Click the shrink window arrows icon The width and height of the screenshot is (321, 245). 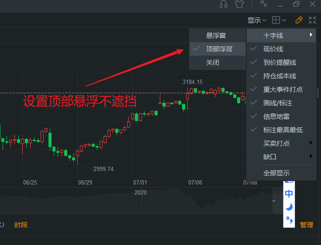(x=264, y=3)
